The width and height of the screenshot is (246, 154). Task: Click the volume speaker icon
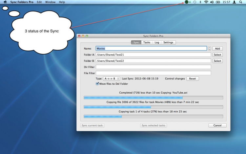(212, 2)
